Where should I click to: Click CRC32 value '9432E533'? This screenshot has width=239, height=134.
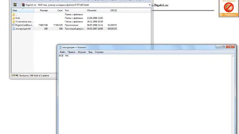(112, 29)
